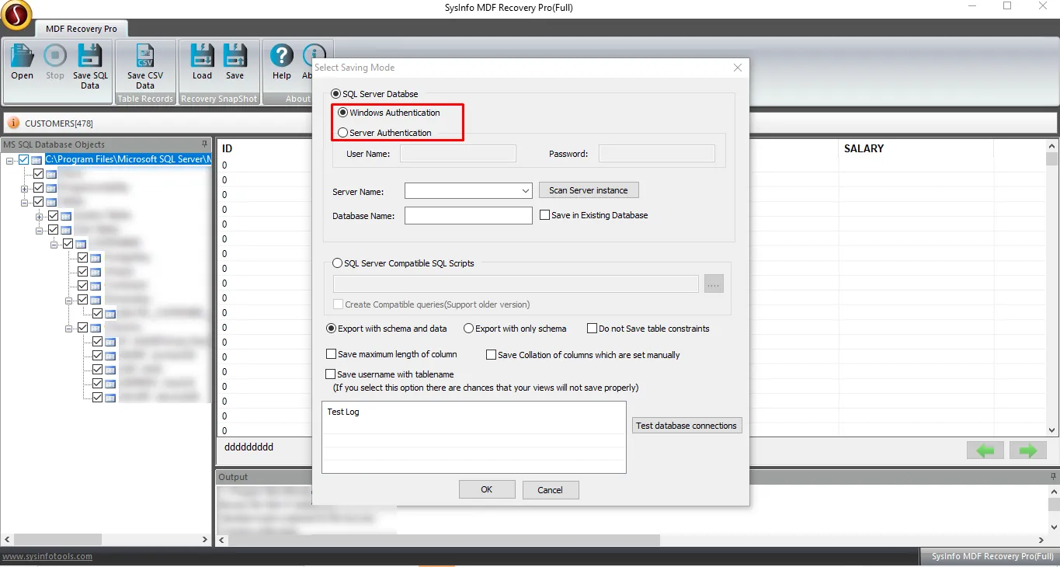Click the browse button for SQL script path
This screenshot has height=567, width=1060.
point(714,284)
